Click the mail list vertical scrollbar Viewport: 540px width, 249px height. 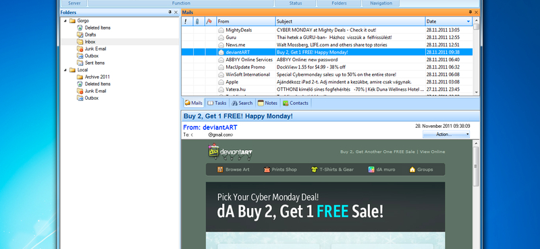click(477, 56)
